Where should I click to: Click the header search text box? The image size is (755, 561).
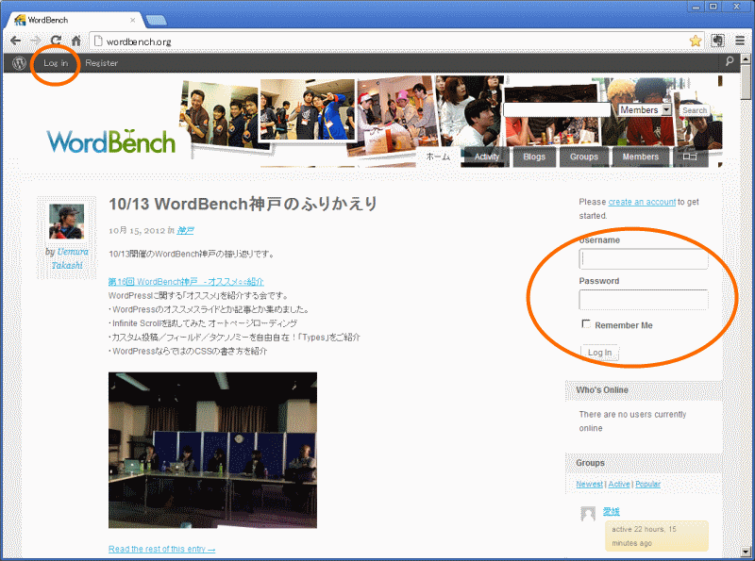tap(557, 110)
